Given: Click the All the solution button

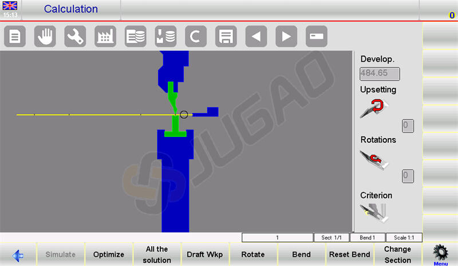Looking at the screenshot, I should (157, 255).
